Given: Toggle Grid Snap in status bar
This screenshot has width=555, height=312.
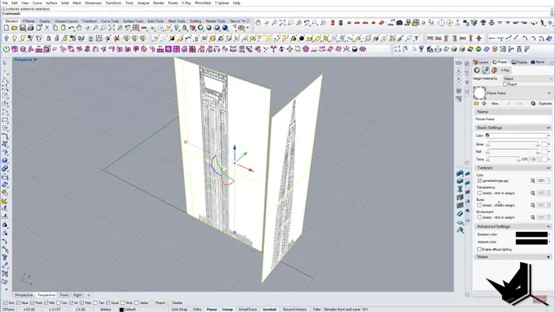Looking at the screenshot, I should (179, 310).
